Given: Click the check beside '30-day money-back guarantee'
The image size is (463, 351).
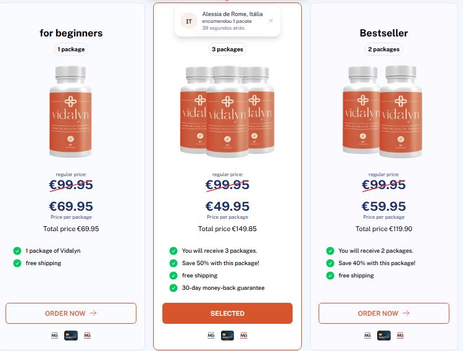Looking at the screenshot, I should [173, 288].
